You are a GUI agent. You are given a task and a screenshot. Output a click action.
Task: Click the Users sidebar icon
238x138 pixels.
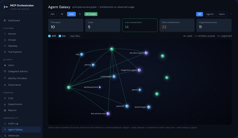(5, 65)
